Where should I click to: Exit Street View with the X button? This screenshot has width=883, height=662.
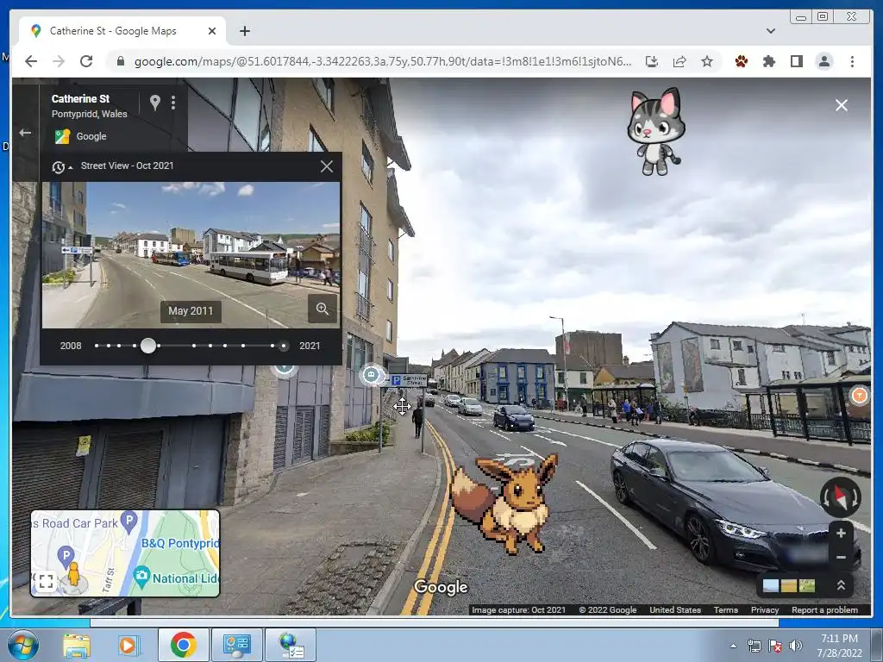[x=842, y=105]
